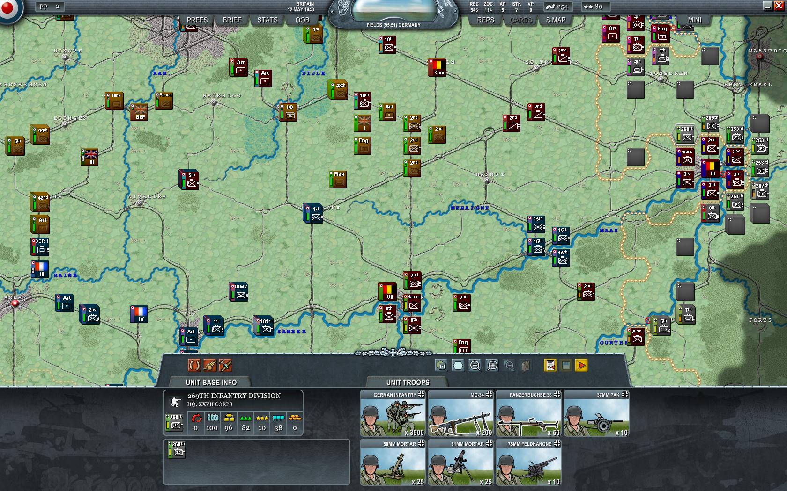
Task: Click the orange ovals stat icon
Action: tap(295, 418)
